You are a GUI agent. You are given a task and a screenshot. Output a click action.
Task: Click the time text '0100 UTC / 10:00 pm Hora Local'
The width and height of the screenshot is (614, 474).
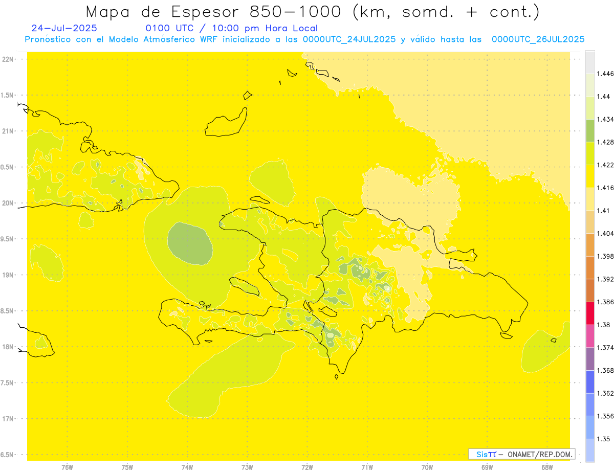click(x=231, y=28)
